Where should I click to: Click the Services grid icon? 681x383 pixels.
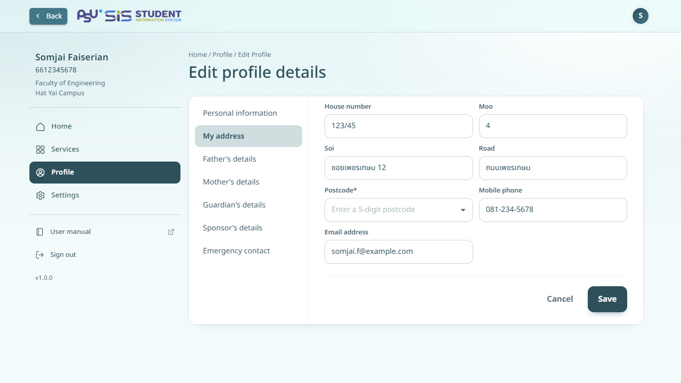click(x=40, y=150)
